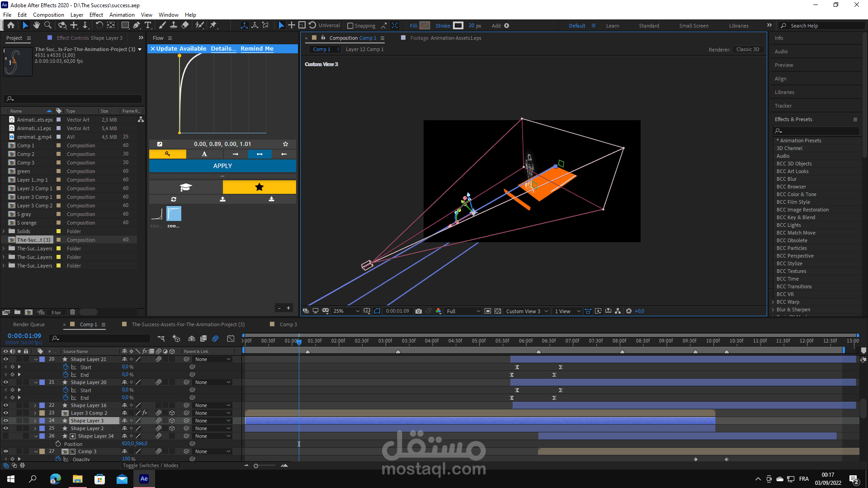Click the Home icon in toolbar

tap(11, 25)
